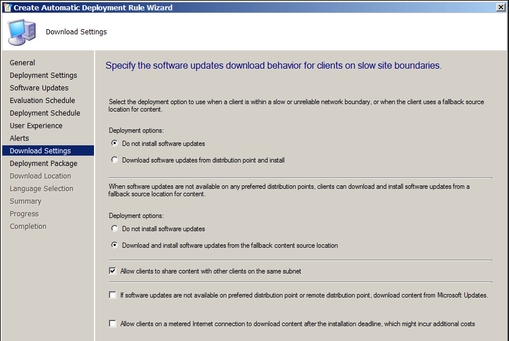Select fallback section 'Do not install software updates'
The image size is (509, 341).
pyautogui.click(x=115, y=229)
